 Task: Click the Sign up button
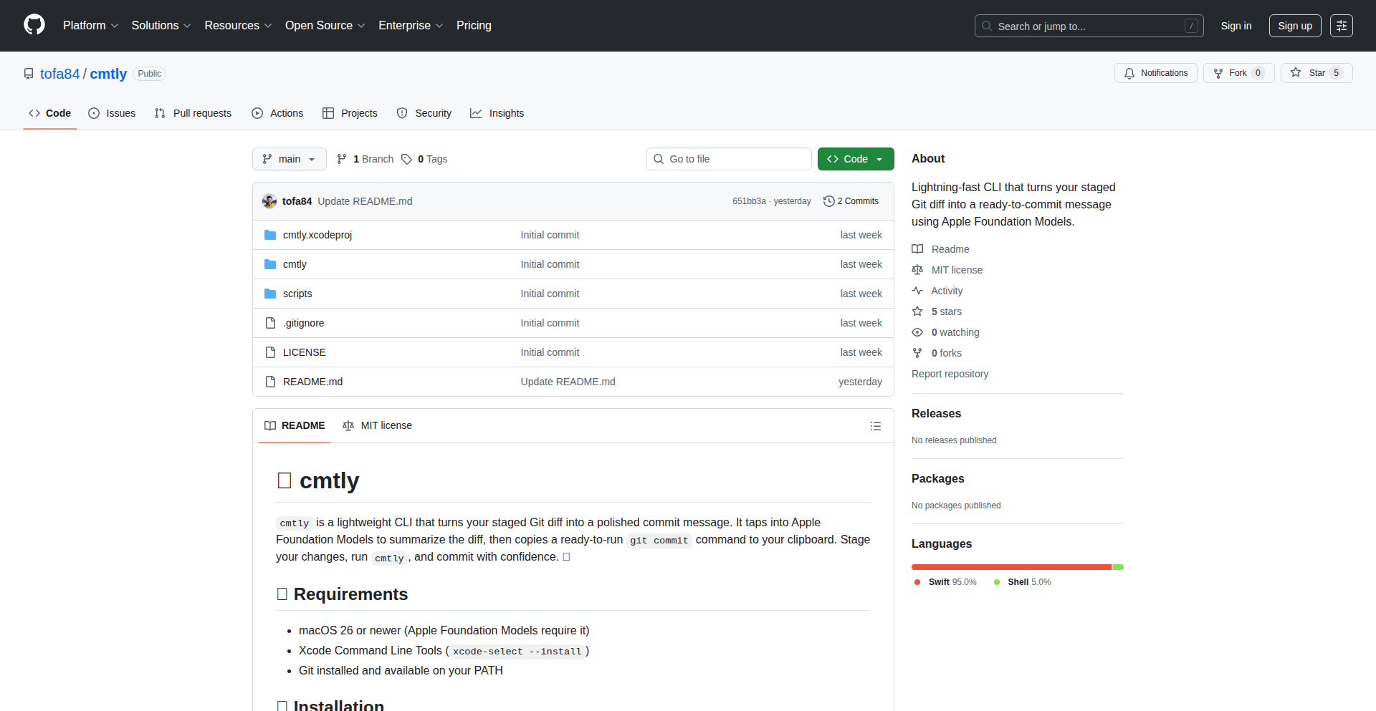1294,26
